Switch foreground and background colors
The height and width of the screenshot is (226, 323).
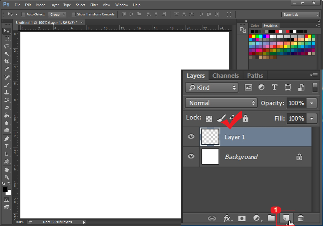(9, 183)
